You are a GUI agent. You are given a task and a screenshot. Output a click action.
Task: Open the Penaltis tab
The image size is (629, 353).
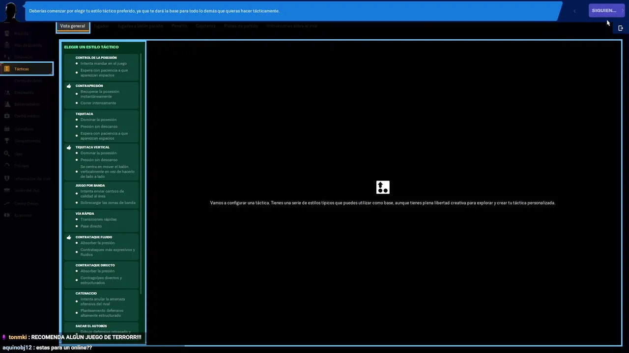179,26
